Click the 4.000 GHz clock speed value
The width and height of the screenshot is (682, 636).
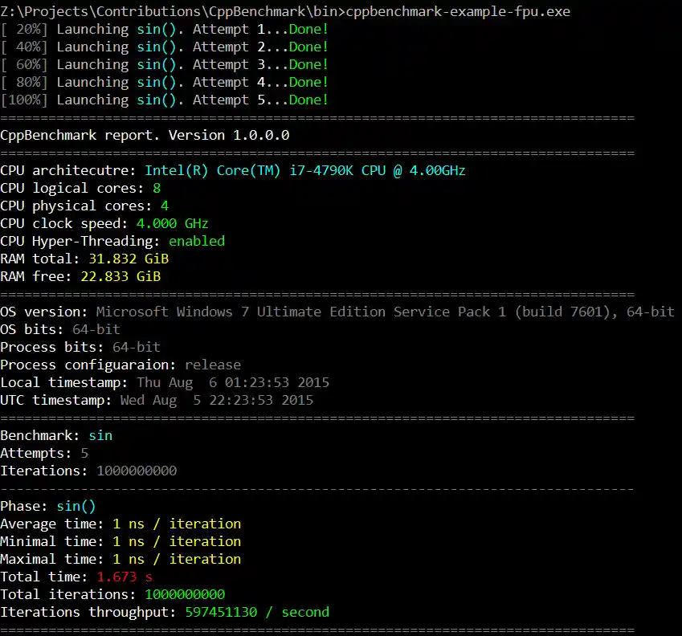click(x=173, y=223)
